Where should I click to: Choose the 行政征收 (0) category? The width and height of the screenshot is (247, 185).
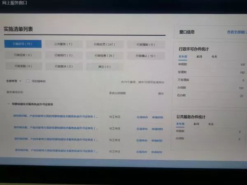pos(23,55)
